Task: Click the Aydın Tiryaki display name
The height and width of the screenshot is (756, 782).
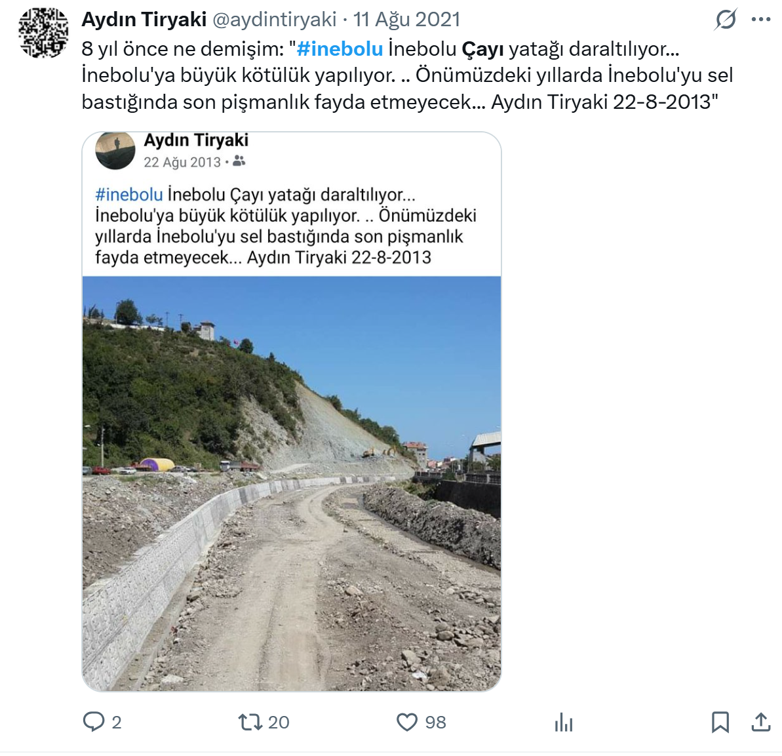Action: [144, 20]
